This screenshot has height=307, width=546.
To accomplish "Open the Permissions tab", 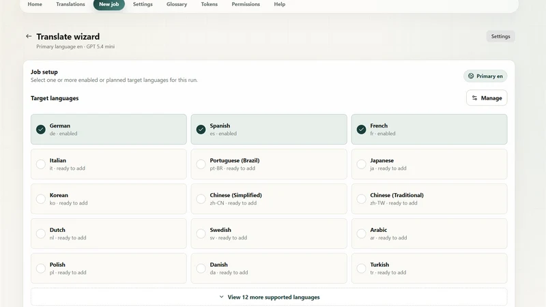I will (246, 4).
